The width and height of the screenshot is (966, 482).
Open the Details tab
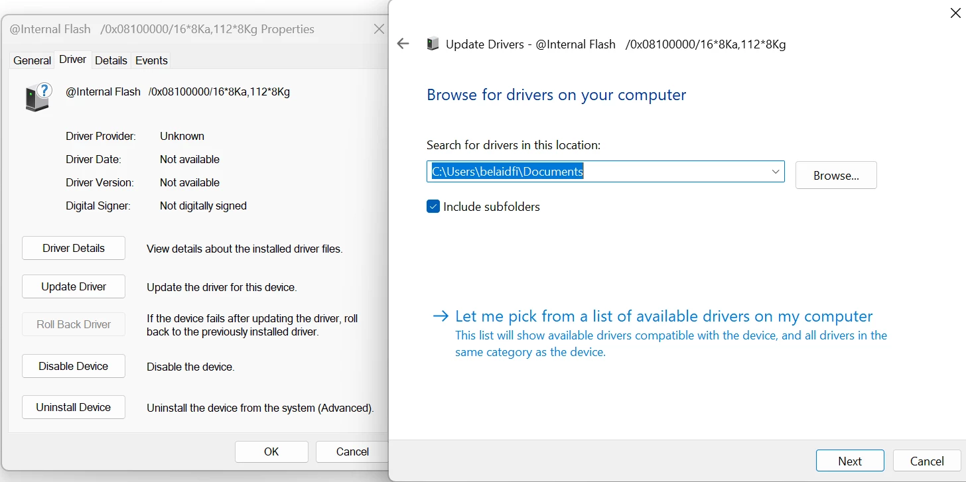(x=111, y=60)
